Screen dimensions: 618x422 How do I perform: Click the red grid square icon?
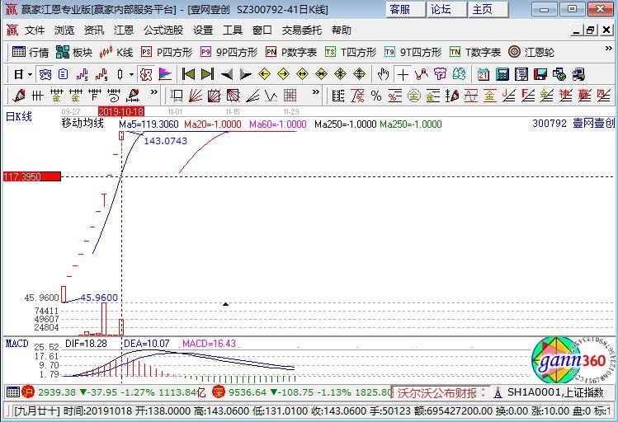[290, 96]
